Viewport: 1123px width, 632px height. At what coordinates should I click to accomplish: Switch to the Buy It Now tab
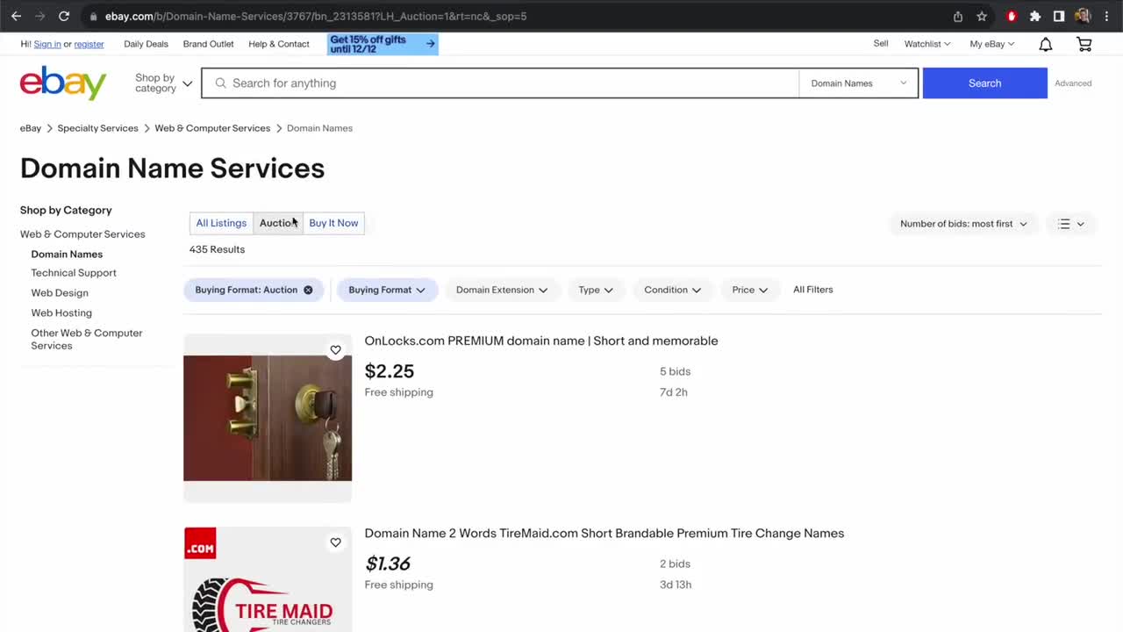pos(333,223)
